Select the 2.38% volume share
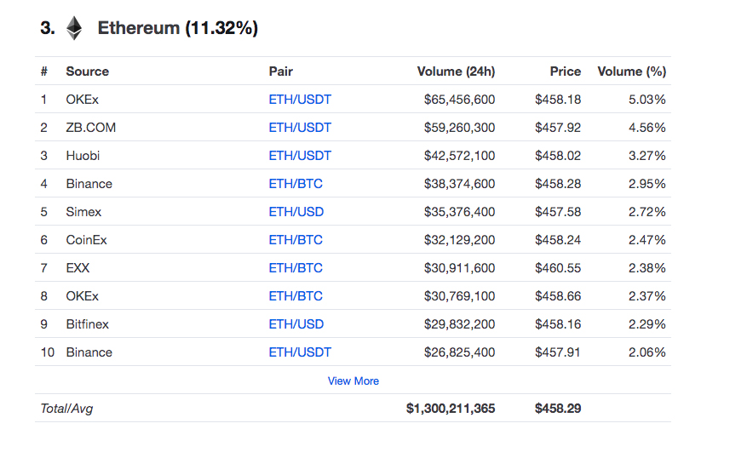 tap(647, 268)
